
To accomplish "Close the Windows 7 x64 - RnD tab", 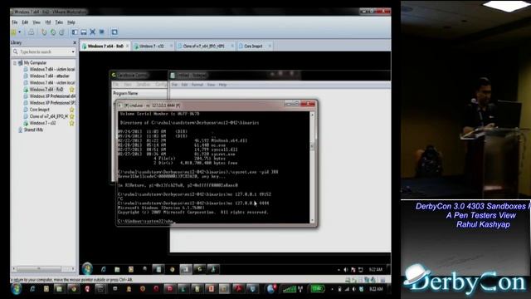I will (128, 47).
